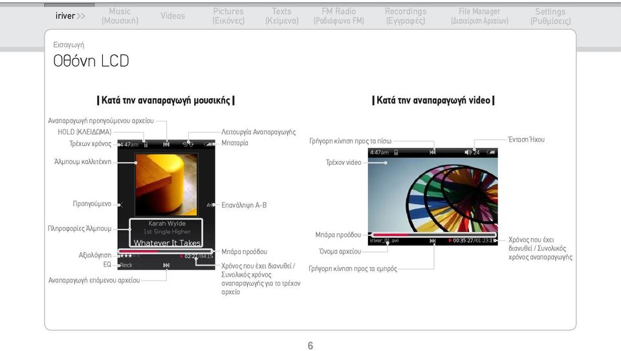Click the file name iriver_01.avi
This screenshot has height=351, width=621.
384,240
